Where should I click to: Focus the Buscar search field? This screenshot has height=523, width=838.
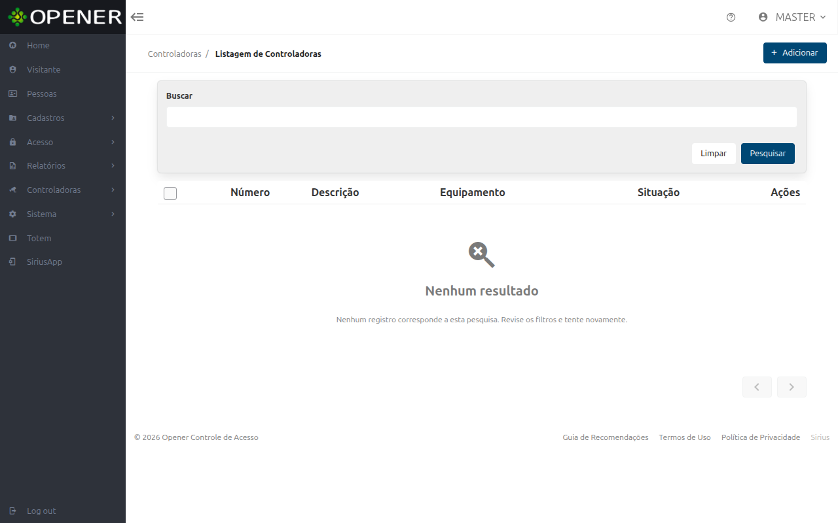tap(482, 117)
